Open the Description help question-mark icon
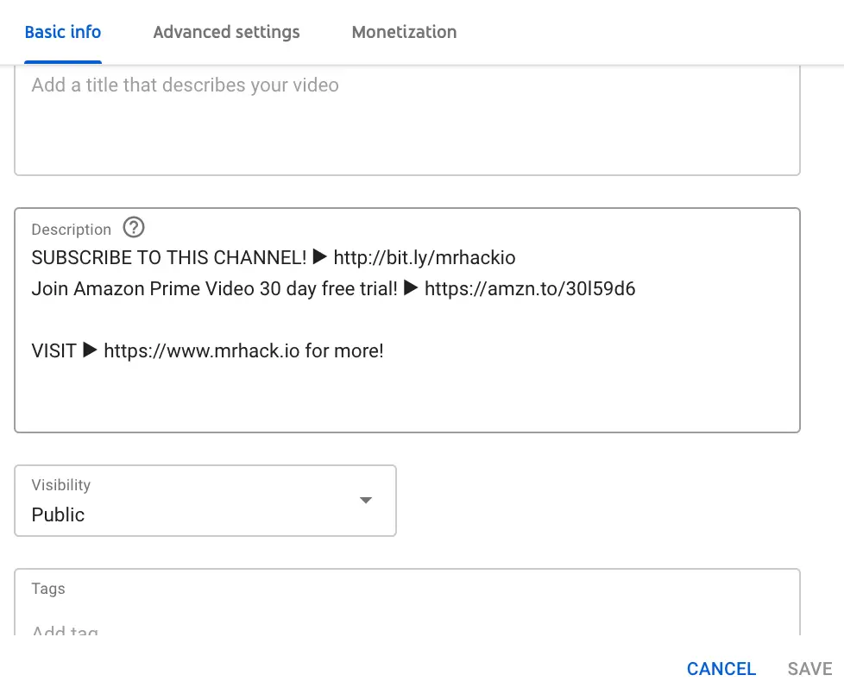844x694 pixels. 134,228
